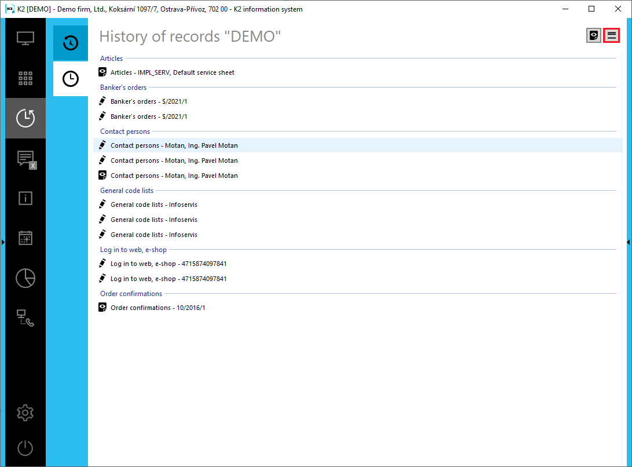Viewport: 632px width, 467px height.
Task: Open the calendar icon in the sidebar
Action: [x=25, y=238]
